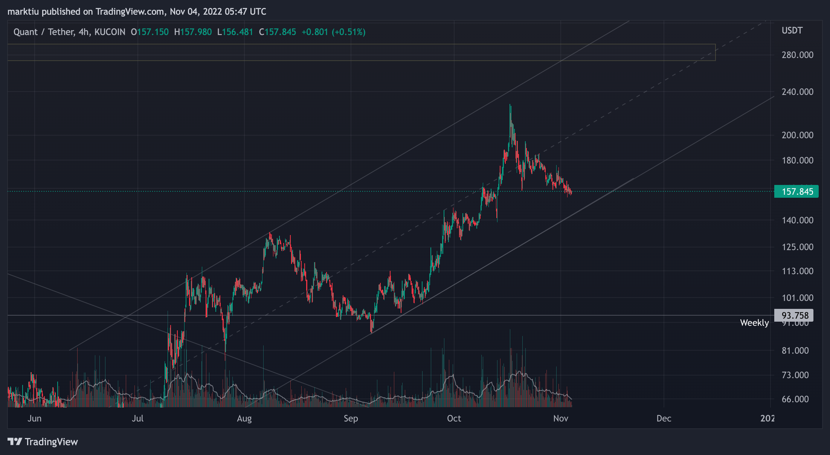Click the close value C157.845
The image size is (830, 455).
coord(278,32)
